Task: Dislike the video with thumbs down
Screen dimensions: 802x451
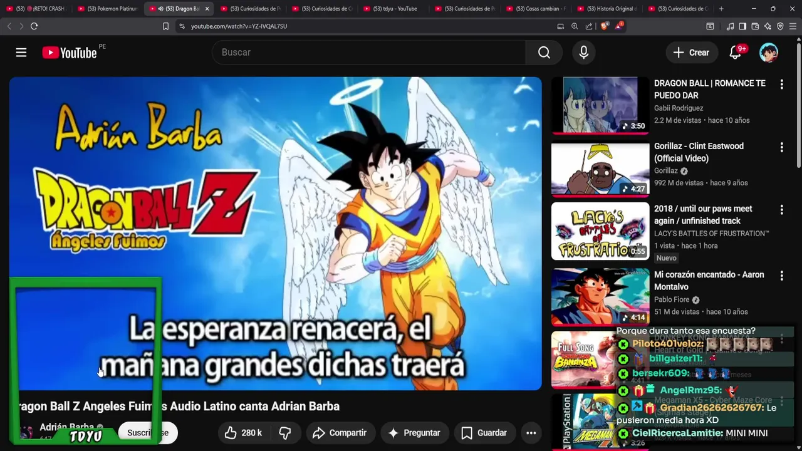Action: [x=285, y=433]
